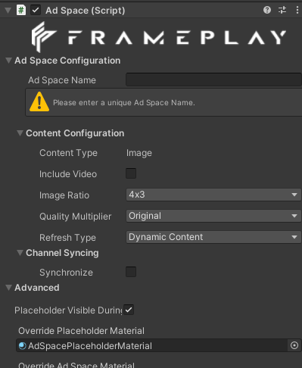Click the AdSpacePlaceholderMaterial sphere icon

coord(23,345)
